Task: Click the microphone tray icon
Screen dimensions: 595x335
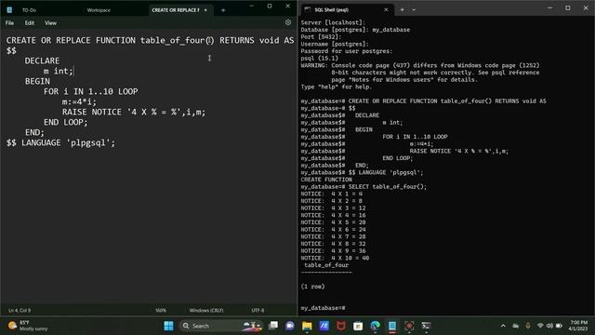Action: (x=528, y=326)
